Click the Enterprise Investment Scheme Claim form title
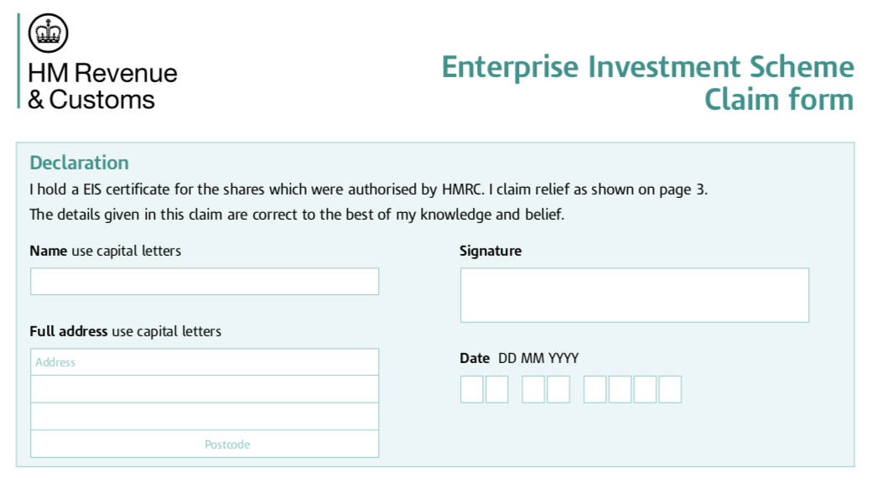This screenshot has width=872, height=483. [648, 83]
